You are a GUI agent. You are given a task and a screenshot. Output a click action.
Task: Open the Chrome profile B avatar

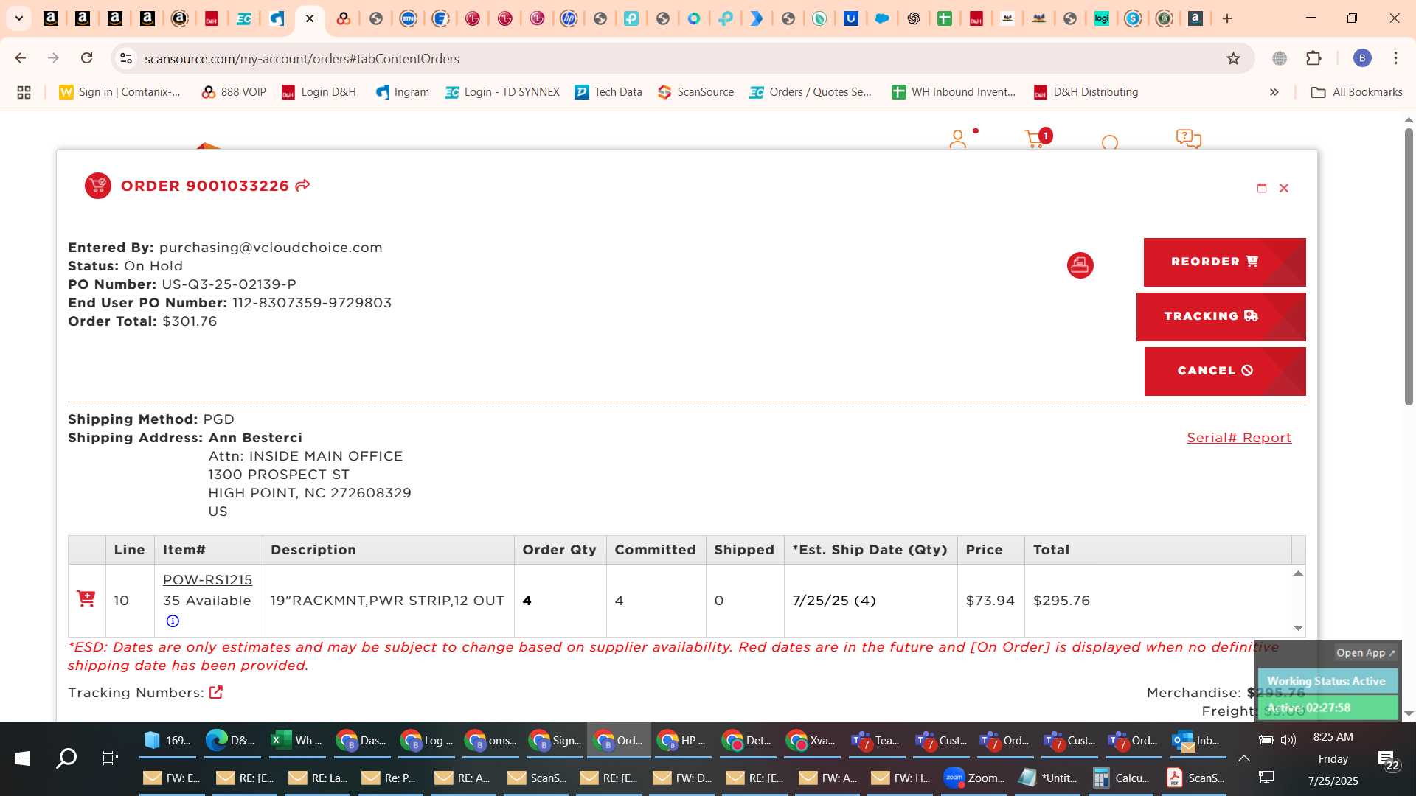pyautogui.click(x=1362, y=58)
